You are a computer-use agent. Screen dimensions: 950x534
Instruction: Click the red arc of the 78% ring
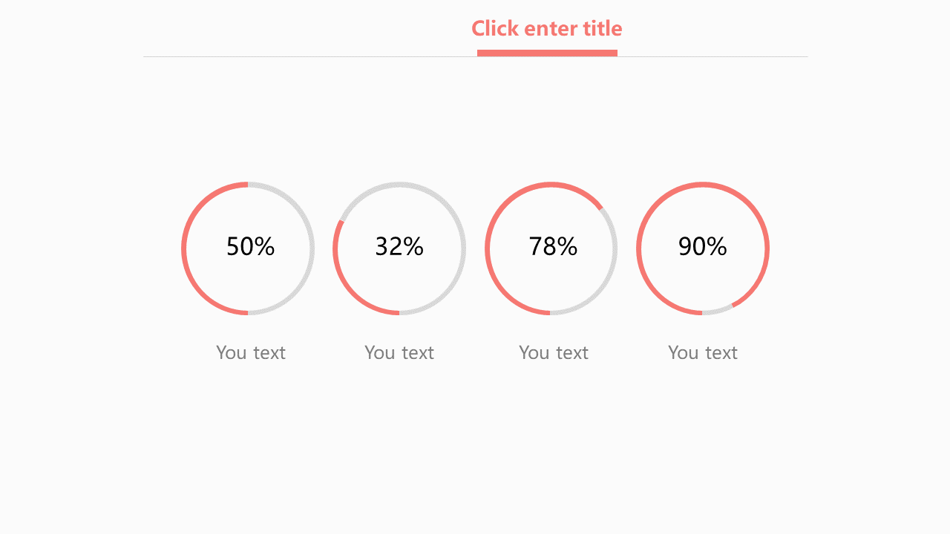[x=487, y=248]
